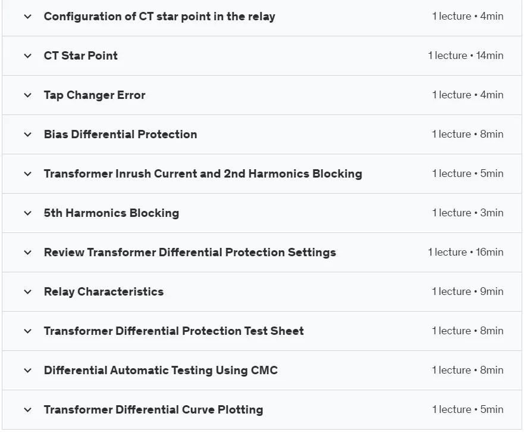The image size is (524, 432).
Task: Expand Tap Changer Error chevron
Action: click(x=28, y=95)
